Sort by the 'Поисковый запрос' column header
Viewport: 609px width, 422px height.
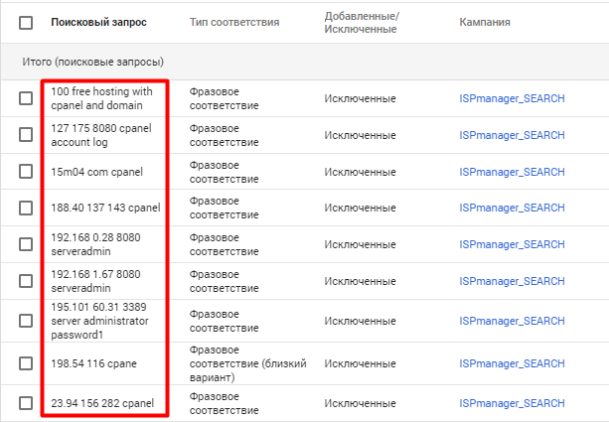[98, 22]
